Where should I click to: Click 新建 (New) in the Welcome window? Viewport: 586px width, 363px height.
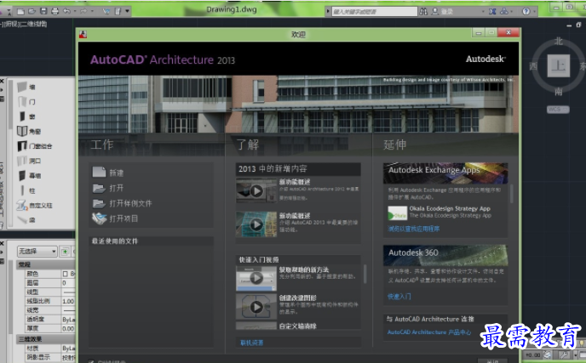tap(108, 173)
